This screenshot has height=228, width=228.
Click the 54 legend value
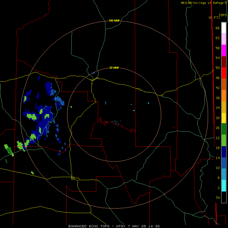[218, 58]
